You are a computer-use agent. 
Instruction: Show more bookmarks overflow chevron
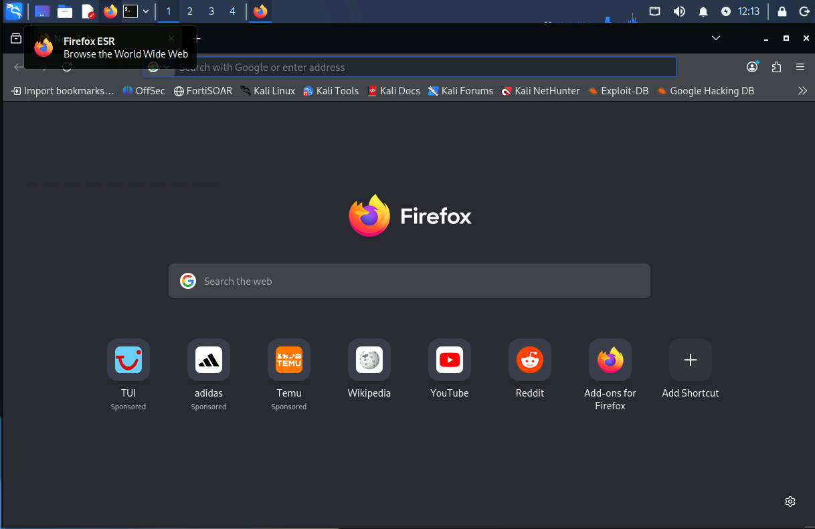(803, 91)
